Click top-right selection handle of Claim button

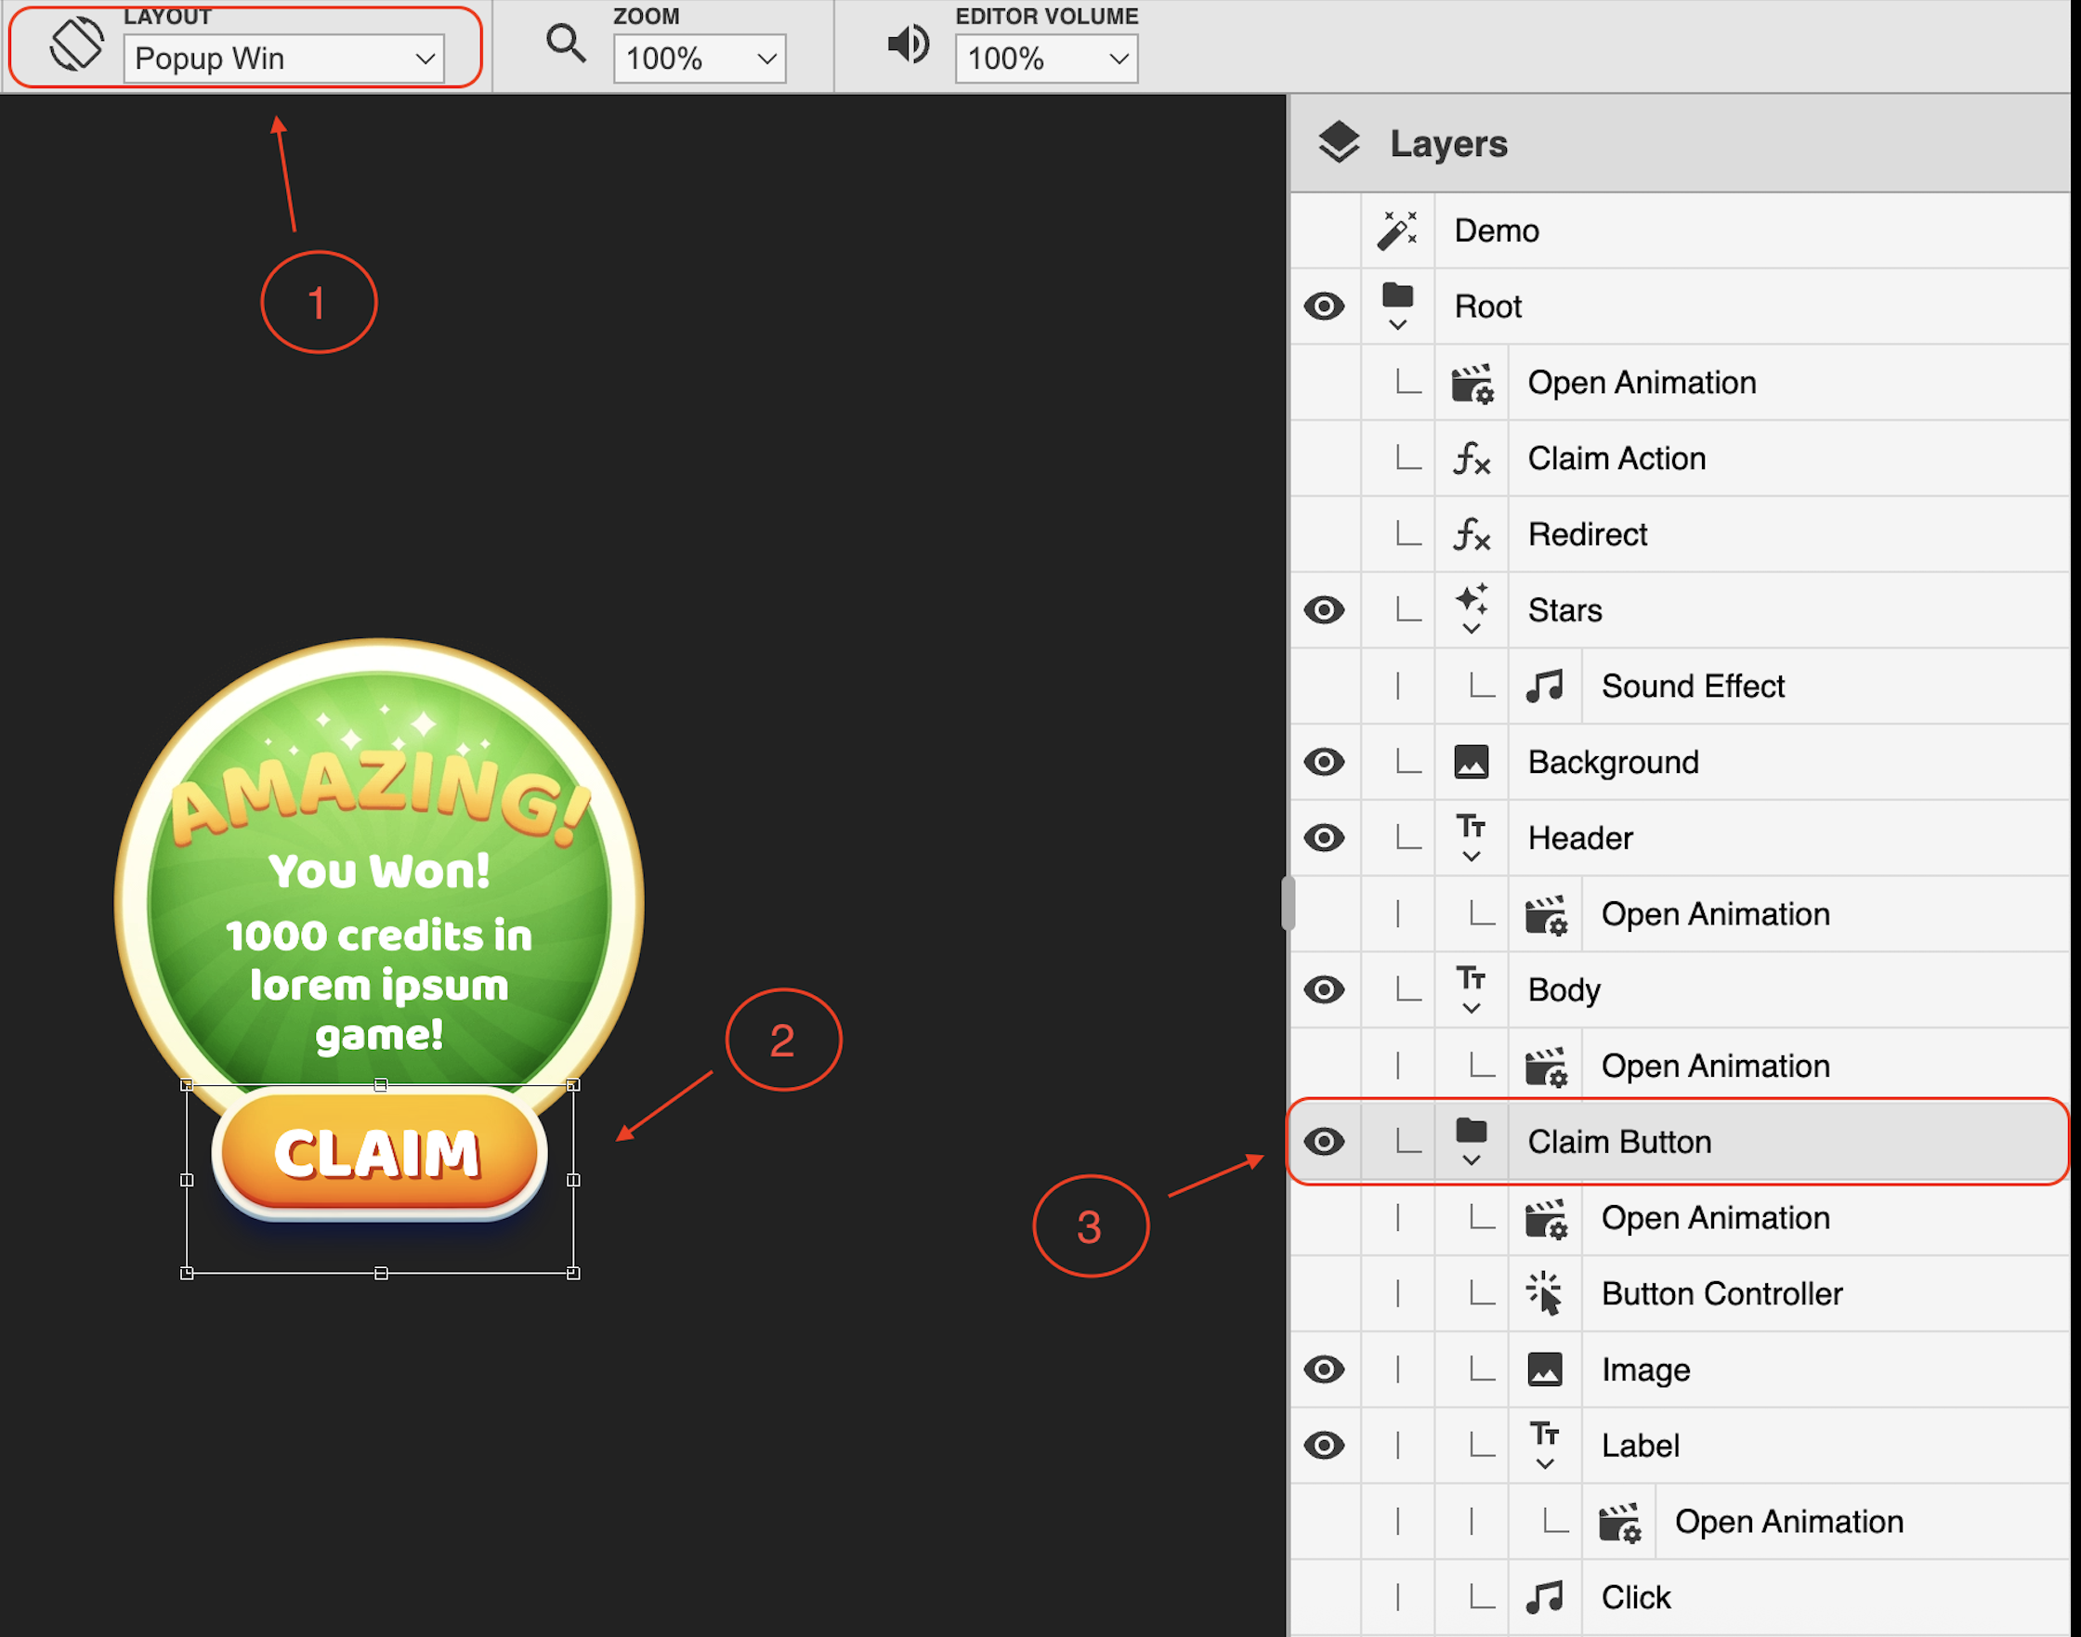[573, 1085]
